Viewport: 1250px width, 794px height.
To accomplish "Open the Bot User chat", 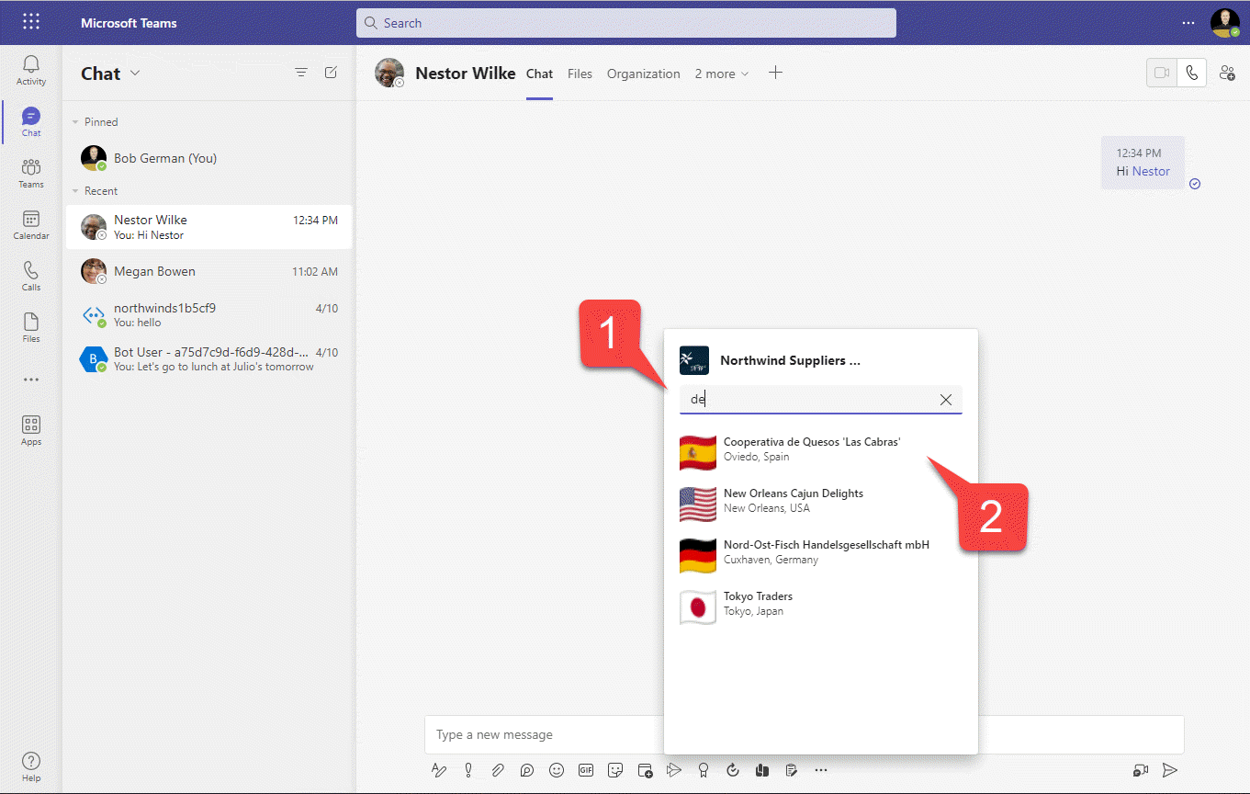I will click(208, 359).
